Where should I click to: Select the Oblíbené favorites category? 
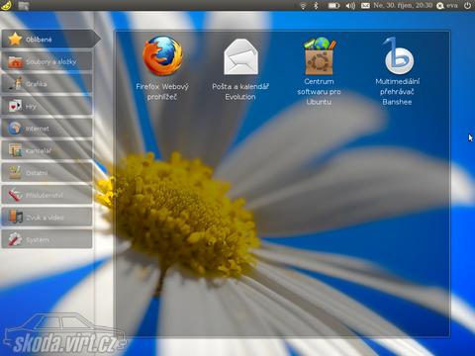click(x=50, y=40)
